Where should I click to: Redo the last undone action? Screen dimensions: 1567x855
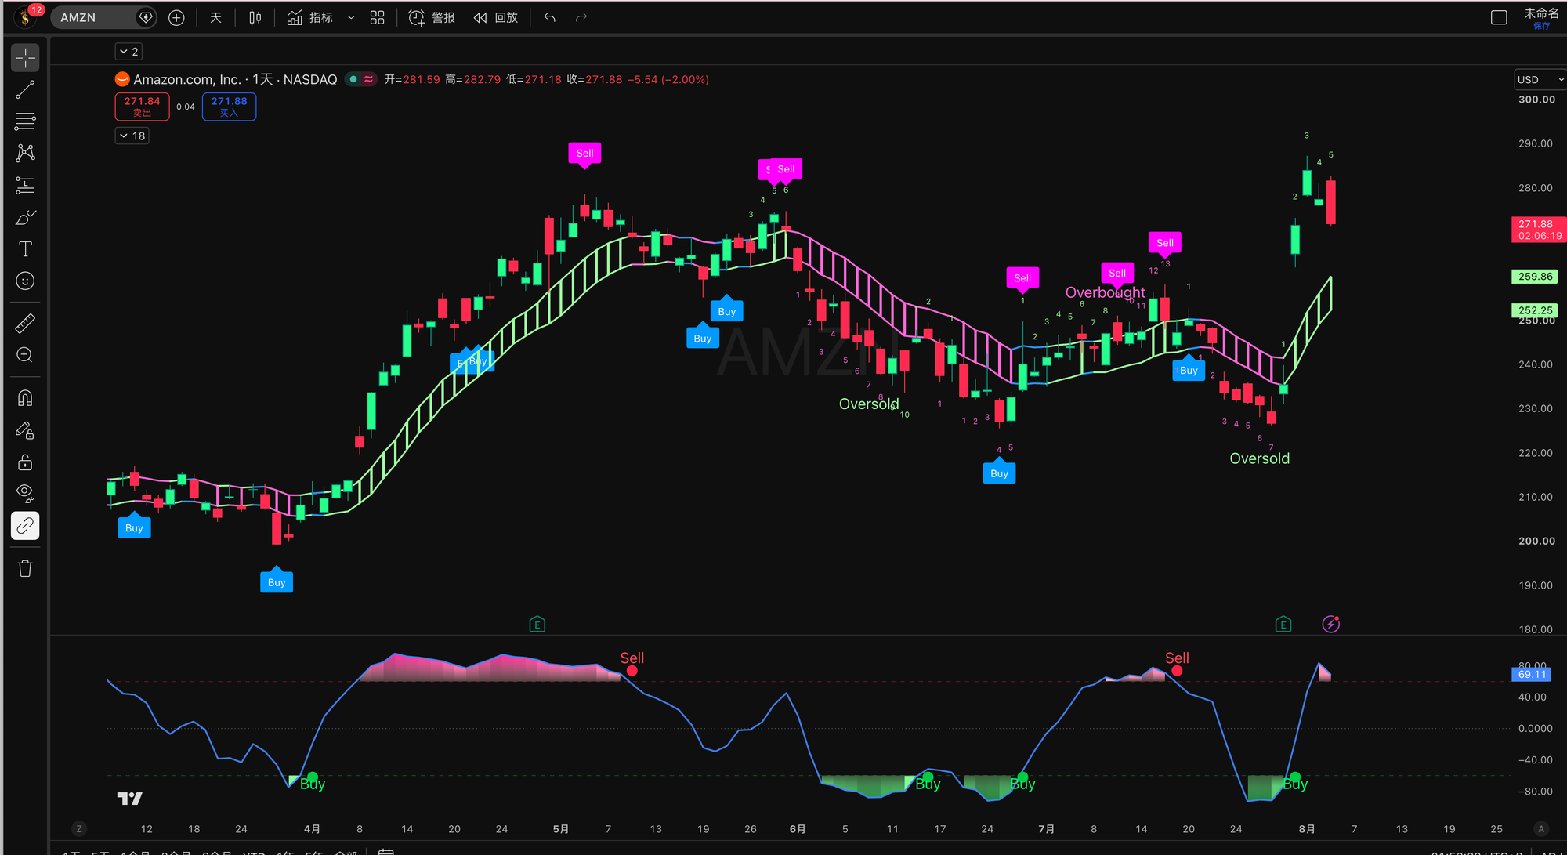click(x=581, y=17)
